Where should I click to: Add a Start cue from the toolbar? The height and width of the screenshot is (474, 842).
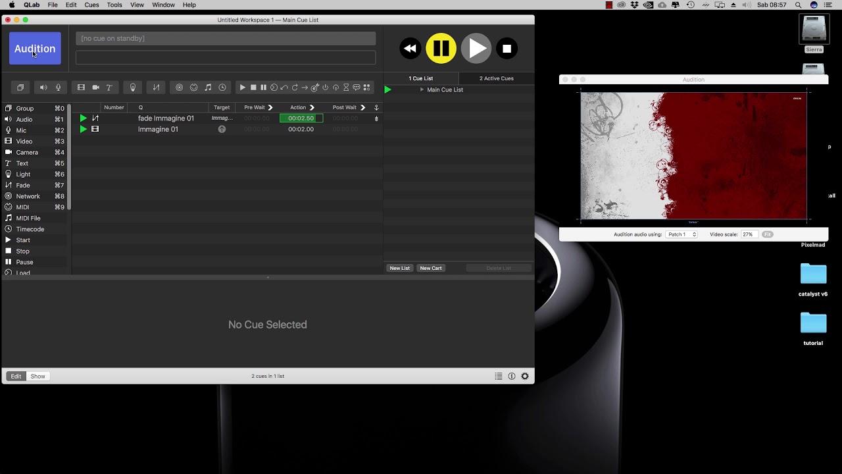tap(243, 88)
